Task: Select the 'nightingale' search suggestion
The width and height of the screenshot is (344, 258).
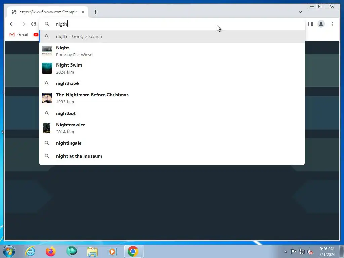Action: [172, 143]
